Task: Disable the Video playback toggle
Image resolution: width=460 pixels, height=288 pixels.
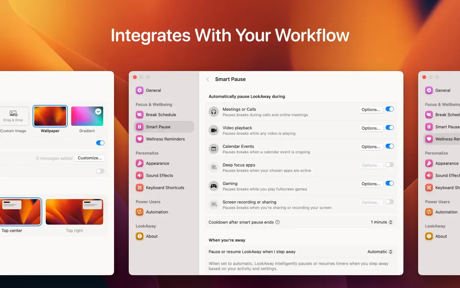Action: coord(390,128)
